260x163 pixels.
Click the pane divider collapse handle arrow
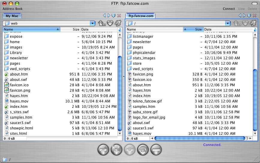pos(124,77)
